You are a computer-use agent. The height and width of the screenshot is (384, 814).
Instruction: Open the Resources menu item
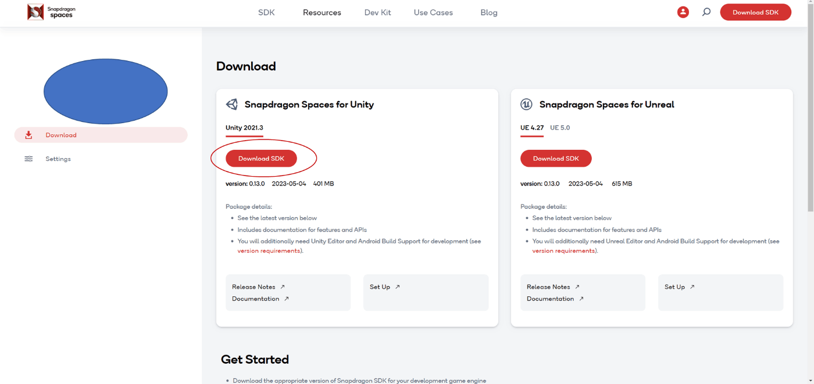click(x=322, y=12)
